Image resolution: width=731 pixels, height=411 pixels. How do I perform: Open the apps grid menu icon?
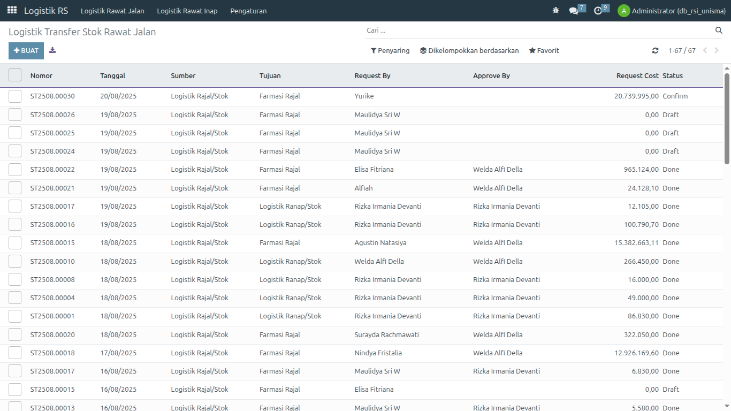(12, 10)
